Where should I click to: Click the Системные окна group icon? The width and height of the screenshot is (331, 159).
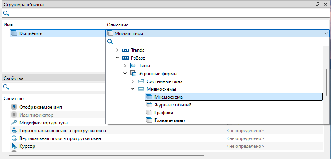(x=141, y=81)
